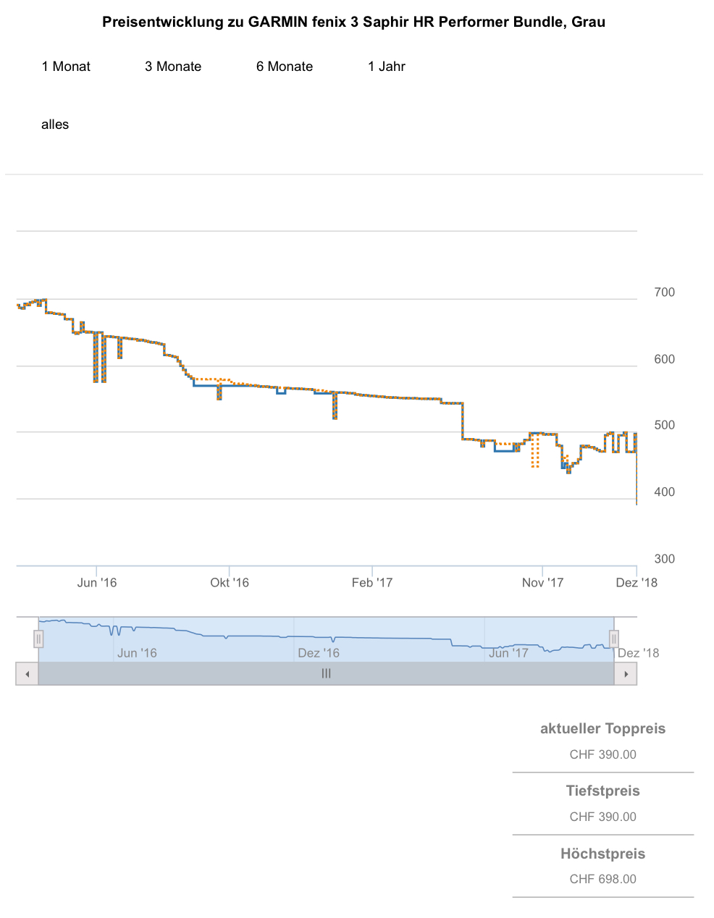Click the Höchstpreis CHF 698.00 value
The height and width of the screenshot is (918, 714).
point(602,879)
